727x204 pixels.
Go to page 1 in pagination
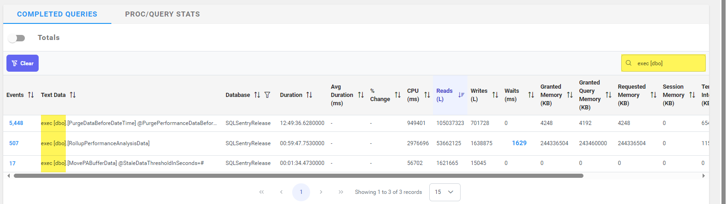301,192
